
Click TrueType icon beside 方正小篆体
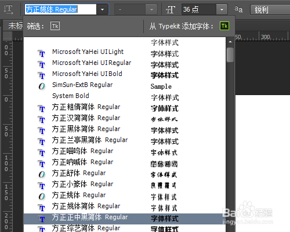42,186
